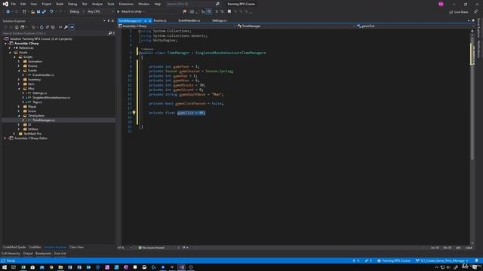Expand the Inventory folder
The height and width of the screenshot is (271, 483).
click(x=19, y=80)
